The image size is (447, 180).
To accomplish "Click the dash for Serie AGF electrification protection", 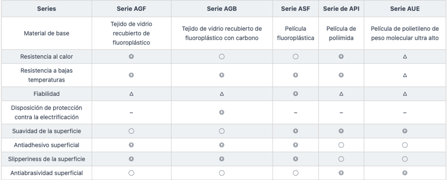I will (x=131, y=112).
